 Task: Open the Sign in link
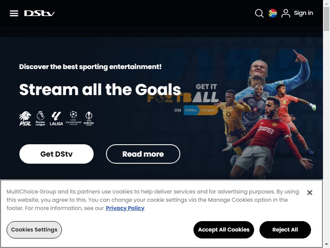(x=303, y=13)
